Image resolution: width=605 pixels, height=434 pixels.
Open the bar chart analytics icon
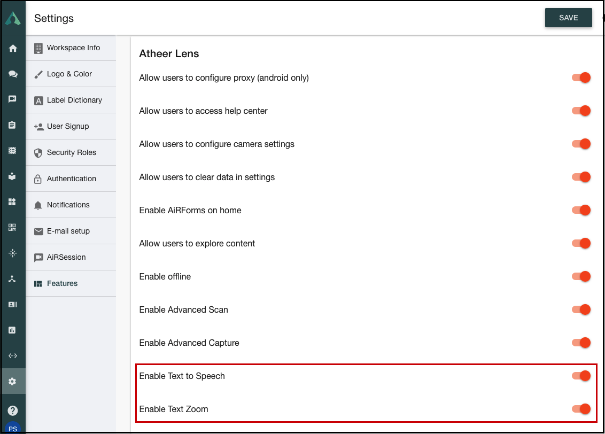pos(12,330)
